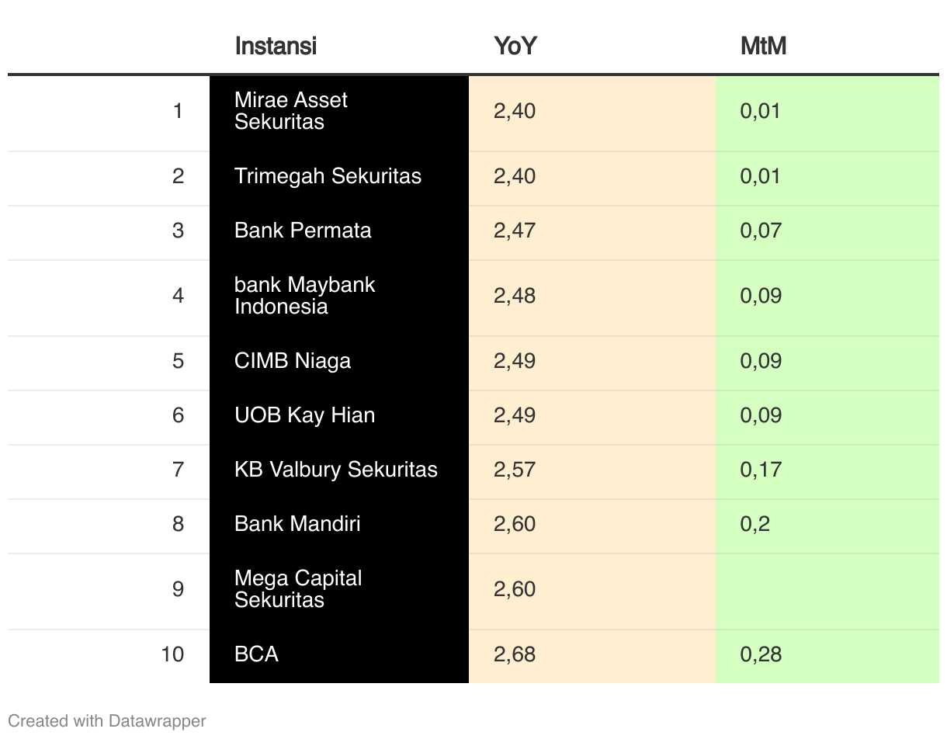Image resolution: width=947 pixels, height=739 pixels.
Task: Select the Mega Capital Sekuritas cell
Action: (339, 589)
